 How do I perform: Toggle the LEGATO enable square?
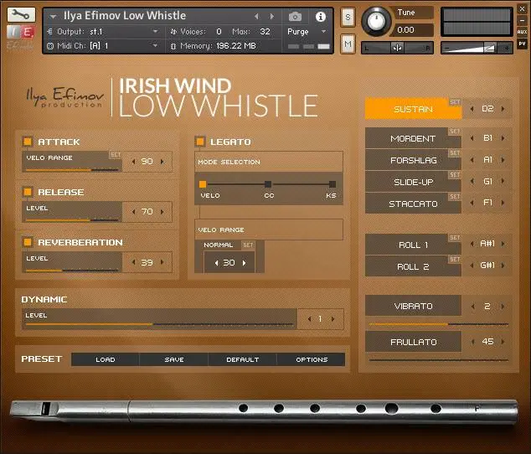pos(200,142)
